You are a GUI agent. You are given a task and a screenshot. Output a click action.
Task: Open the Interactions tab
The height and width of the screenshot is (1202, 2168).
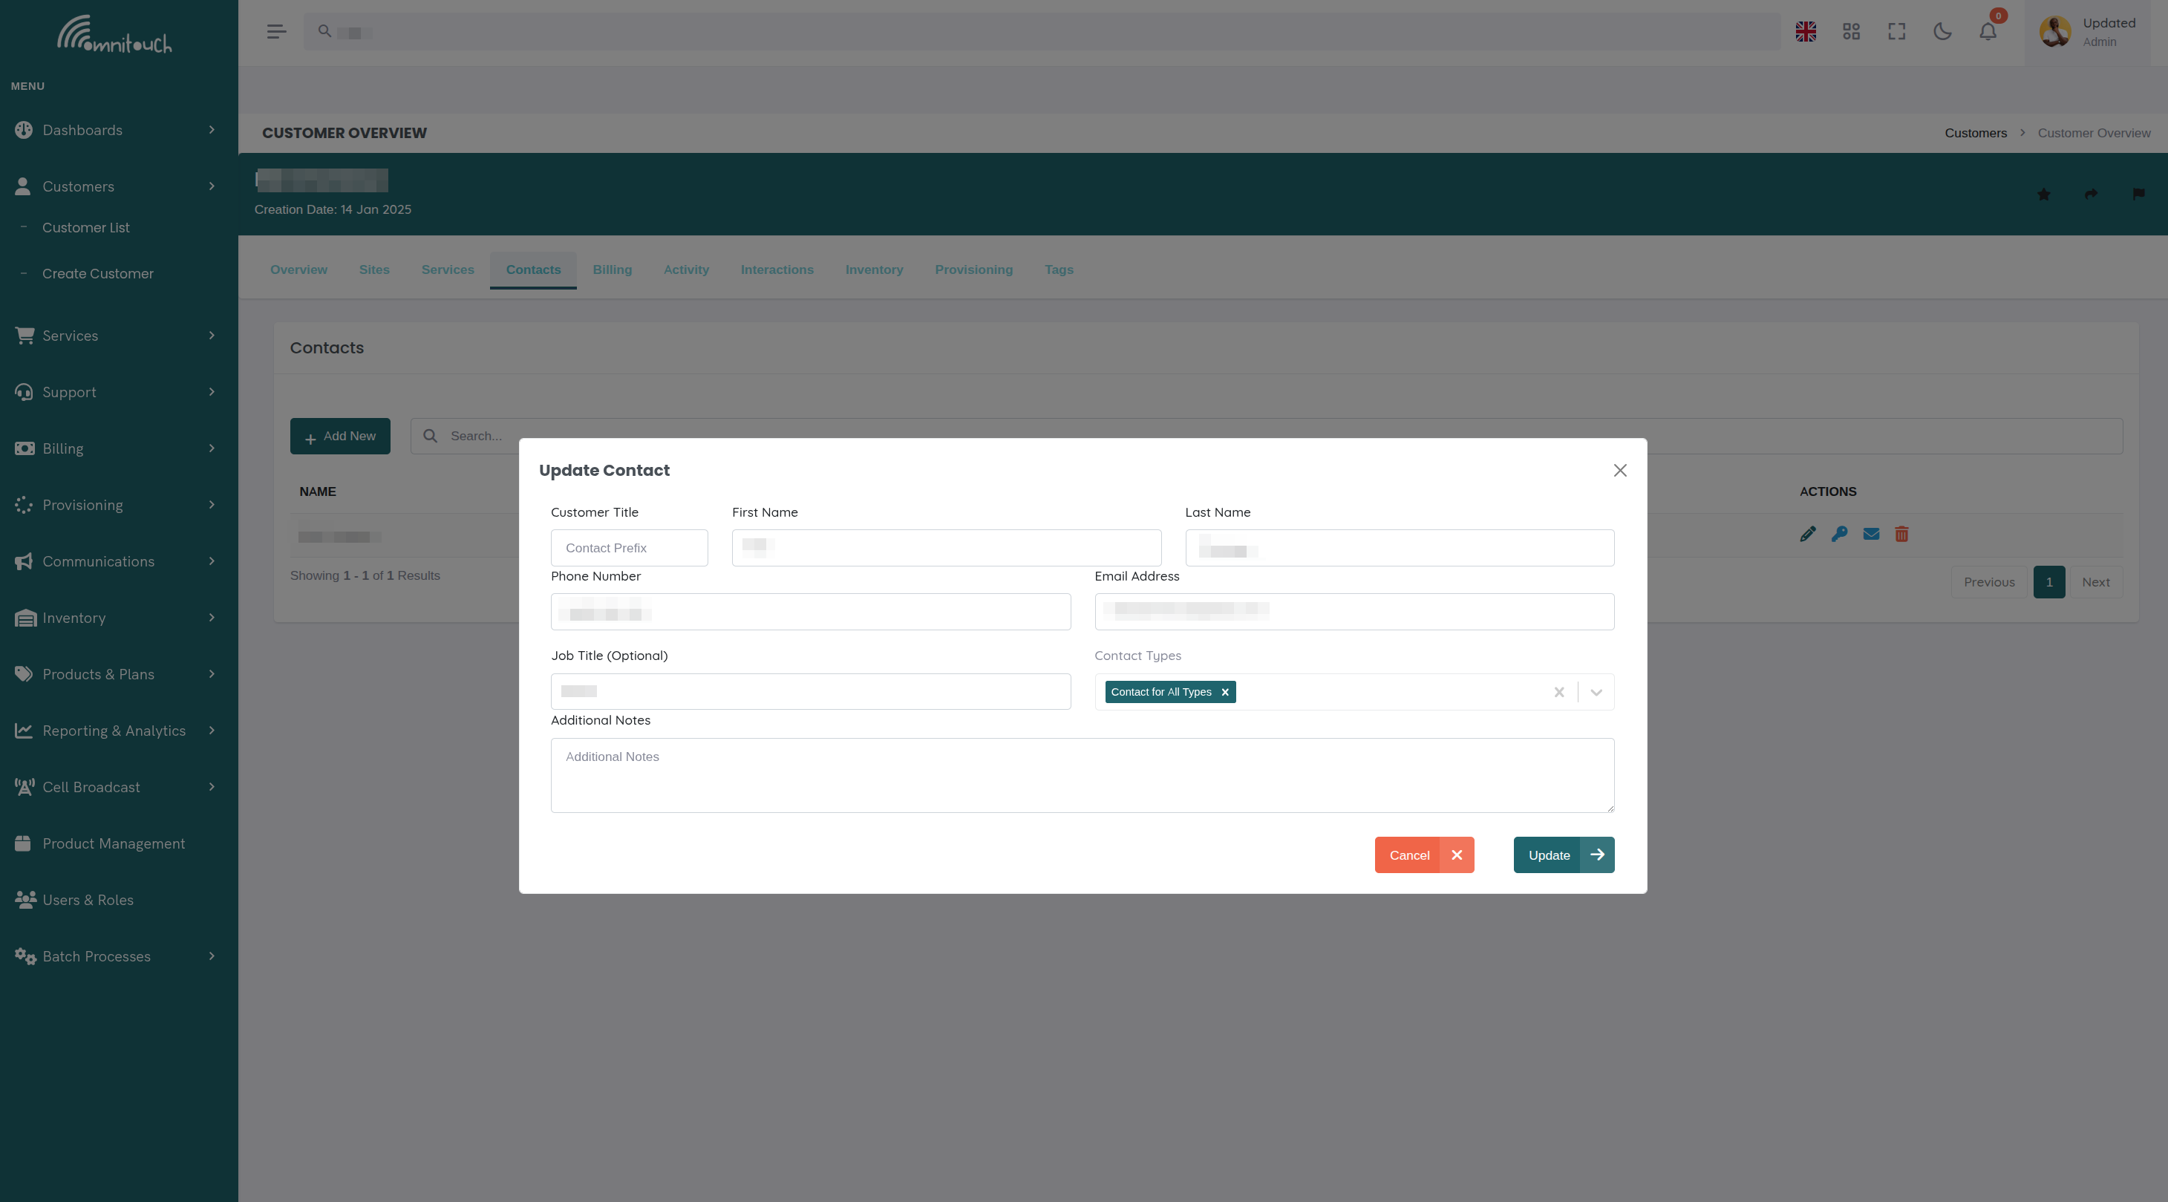click(777, 270)
